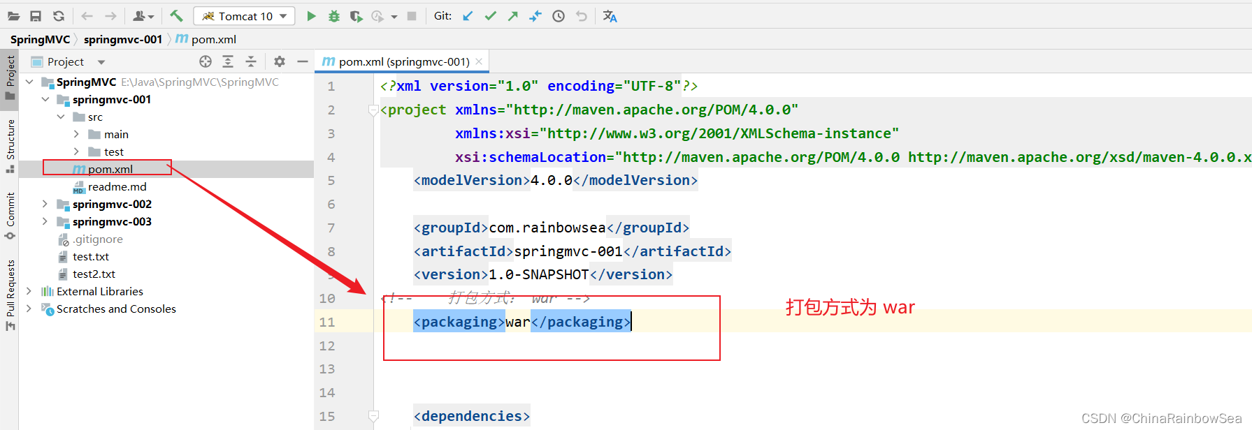Open the Commit tool window tab
The image size is (1252, 430).
[10, 215]
